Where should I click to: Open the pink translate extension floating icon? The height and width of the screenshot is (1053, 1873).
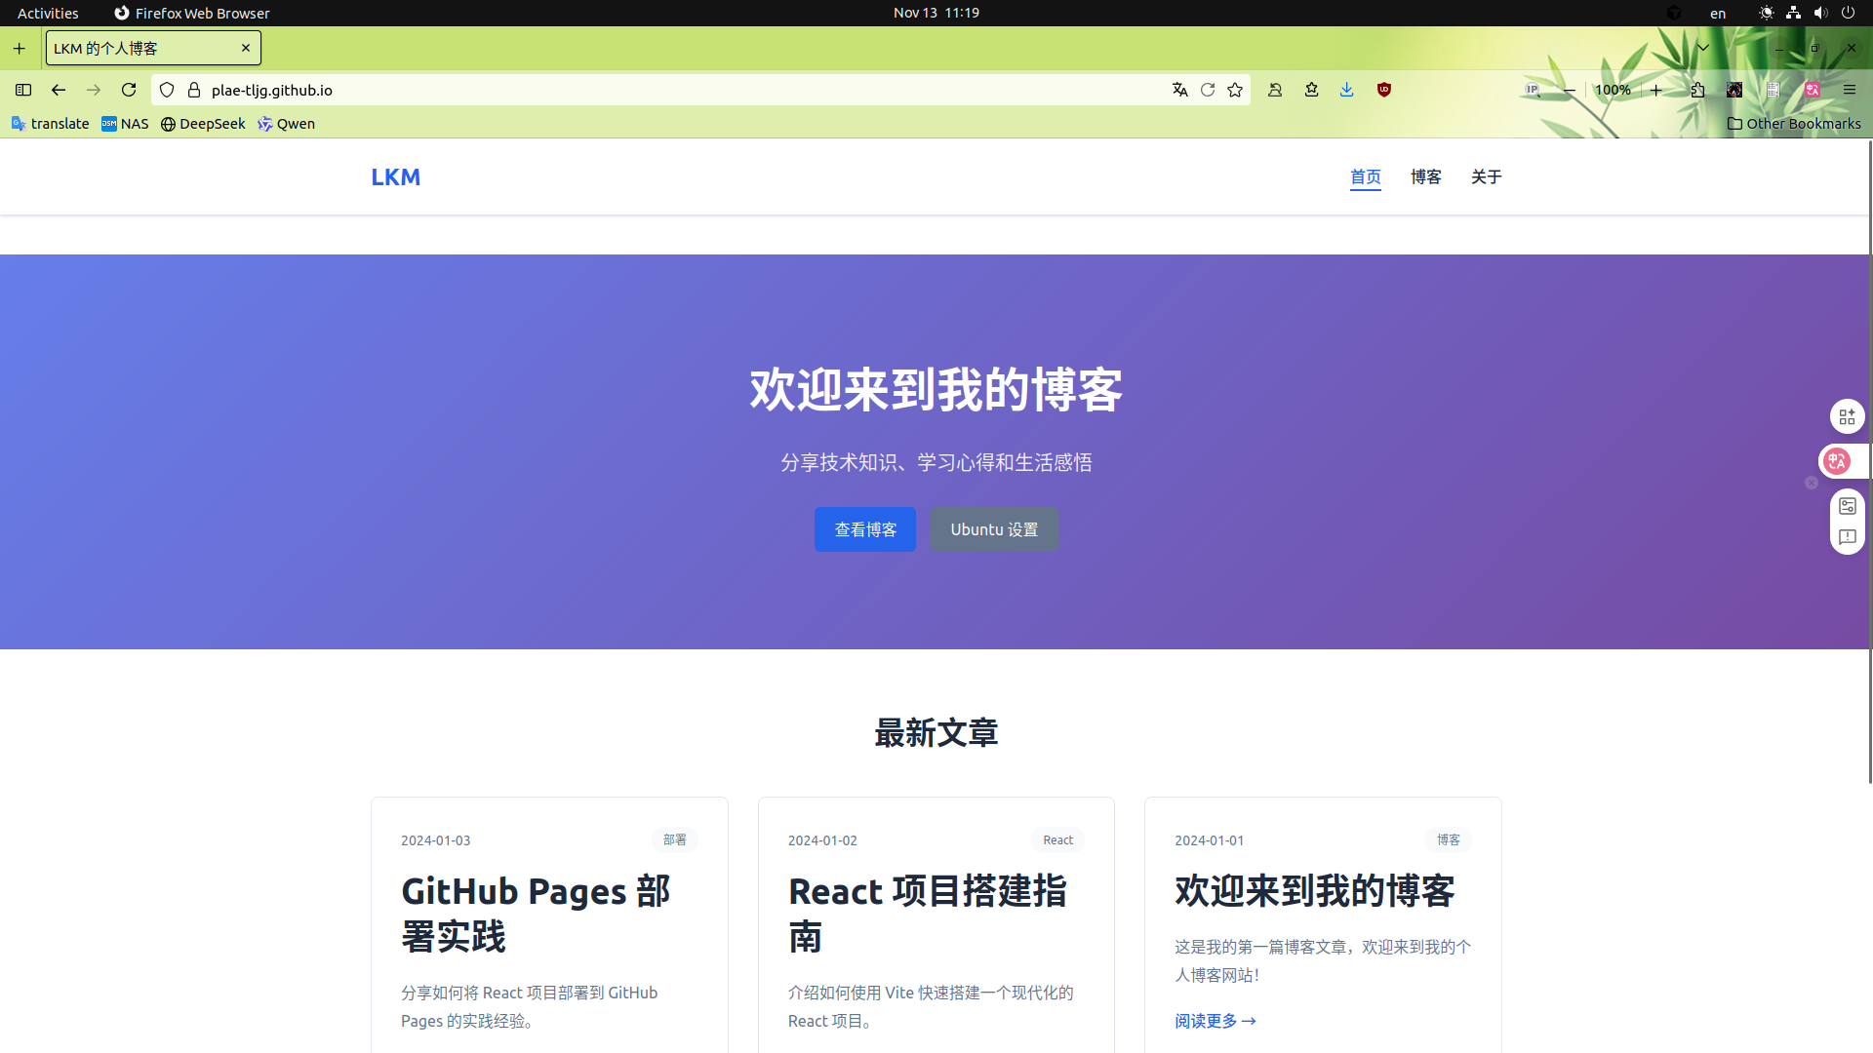(x=1839, y=461)
